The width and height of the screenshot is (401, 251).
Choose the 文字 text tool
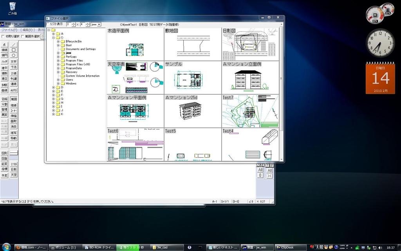[14, 61]
